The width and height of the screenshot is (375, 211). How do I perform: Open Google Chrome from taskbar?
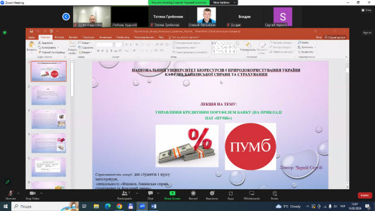pyautogui.click(x=119, y=206)
